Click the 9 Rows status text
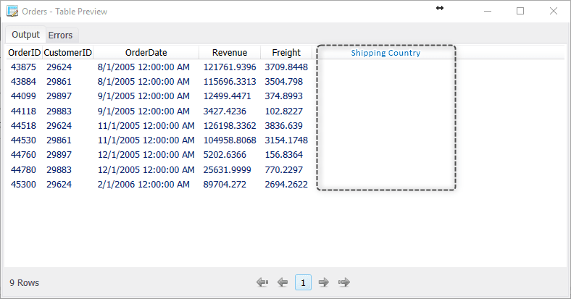The image size is (571, 299). coord(25,283)
